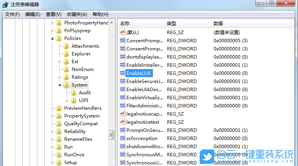Select the Policies folder icon

(x=59, y=38)
